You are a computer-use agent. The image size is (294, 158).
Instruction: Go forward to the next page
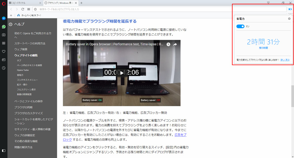[x=17, y=9]
